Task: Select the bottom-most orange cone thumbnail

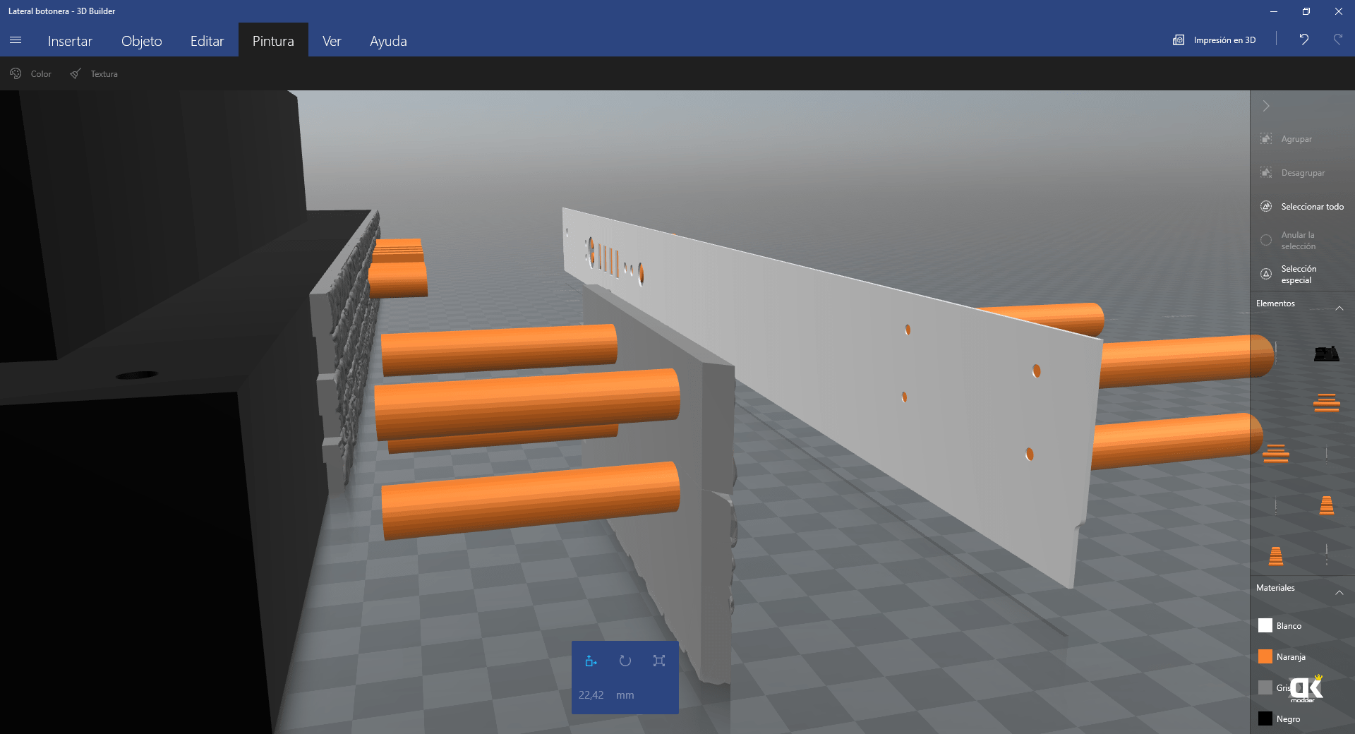Action: click(x=1276, y=556)
